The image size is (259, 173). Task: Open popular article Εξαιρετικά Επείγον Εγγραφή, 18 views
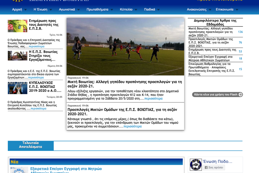pyautogui.click(x=211, y=58)
